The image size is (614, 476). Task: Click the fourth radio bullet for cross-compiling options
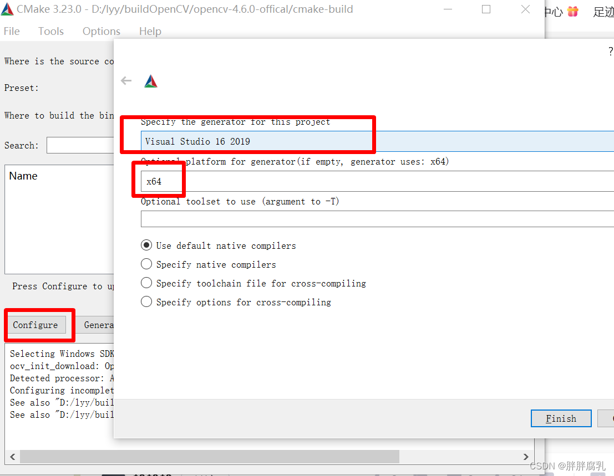point(146,302)
